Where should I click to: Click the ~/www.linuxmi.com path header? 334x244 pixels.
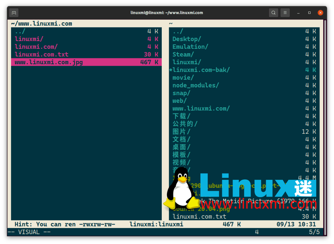coord(42,23)
